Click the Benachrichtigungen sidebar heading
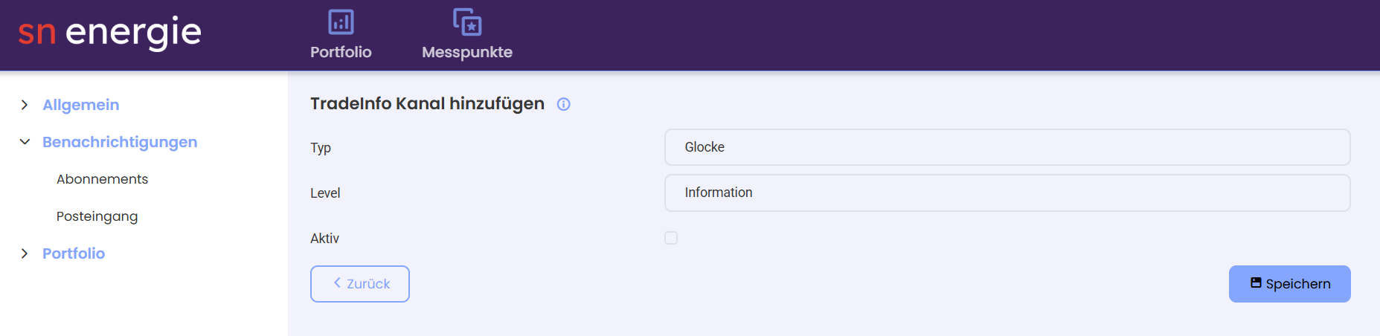This screenshot has width=1380, height=336. [120, 142]
